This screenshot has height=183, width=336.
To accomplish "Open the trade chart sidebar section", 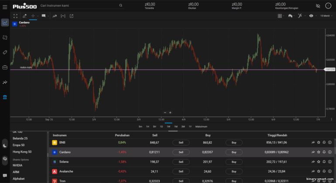I will tap(5, 23).
